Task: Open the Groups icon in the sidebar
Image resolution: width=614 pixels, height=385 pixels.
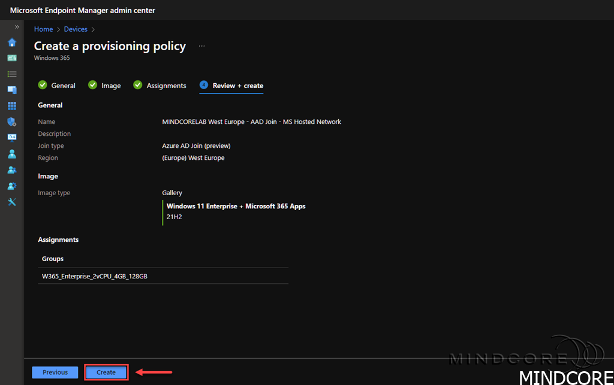Action: coord(11,170)
